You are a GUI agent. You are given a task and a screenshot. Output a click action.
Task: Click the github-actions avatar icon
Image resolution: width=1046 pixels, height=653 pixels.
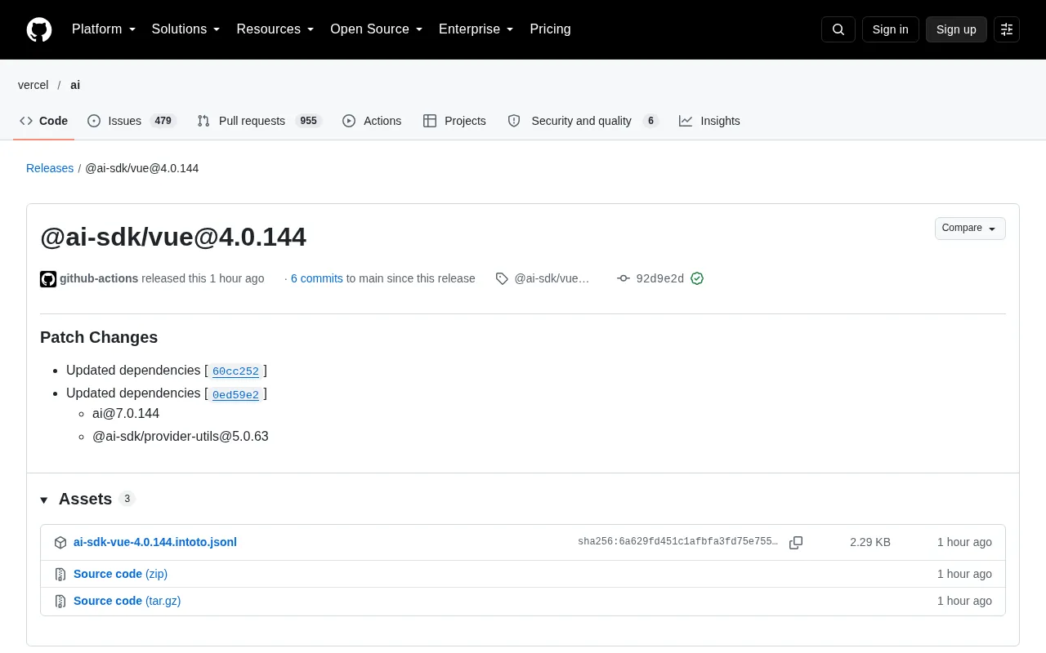click(48, 279)
